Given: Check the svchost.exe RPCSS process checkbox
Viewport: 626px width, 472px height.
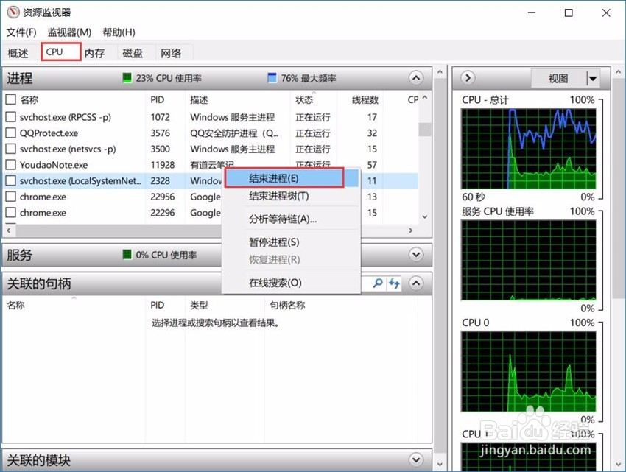Looking at the screenshot, I should tap(10, 117).
